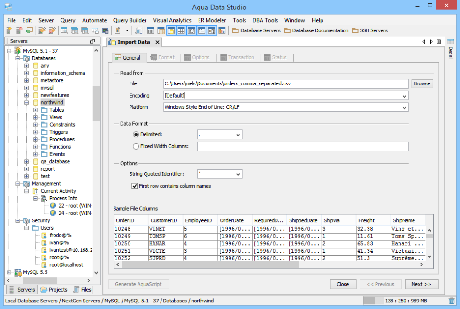Select the General tab in Import Data
The image size is (460, 309).
(129, 57)
